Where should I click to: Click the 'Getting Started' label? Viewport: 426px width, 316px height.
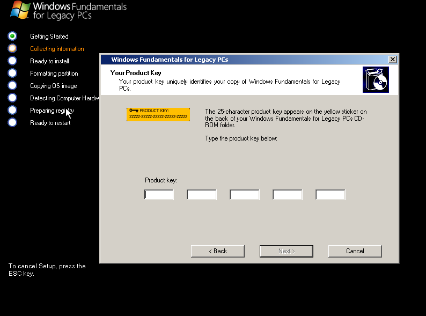pos(49,36)
